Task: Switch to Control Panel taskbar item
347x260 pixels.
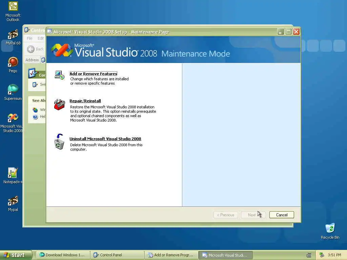Action: 117,255
